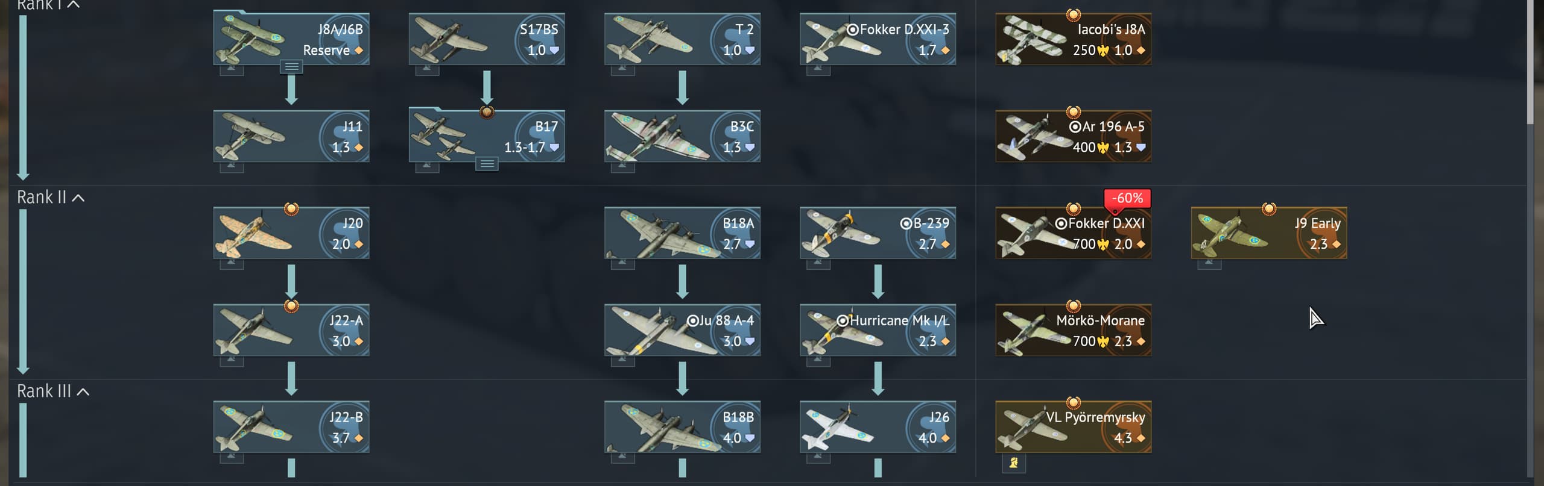1544x486 pixels.
Task: Click the gold bust icon under VL Pyörremyrsky
Action: pos(1014,463)
